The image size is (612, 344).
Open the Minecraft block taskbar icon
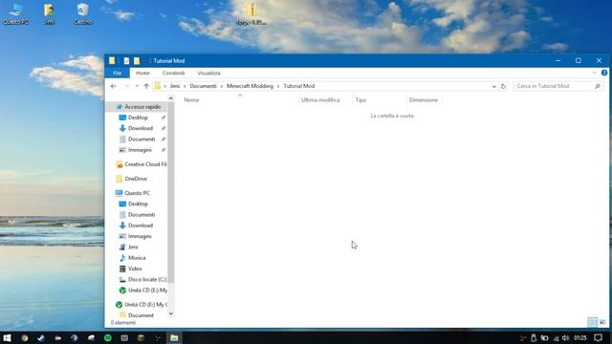(141, 338)
